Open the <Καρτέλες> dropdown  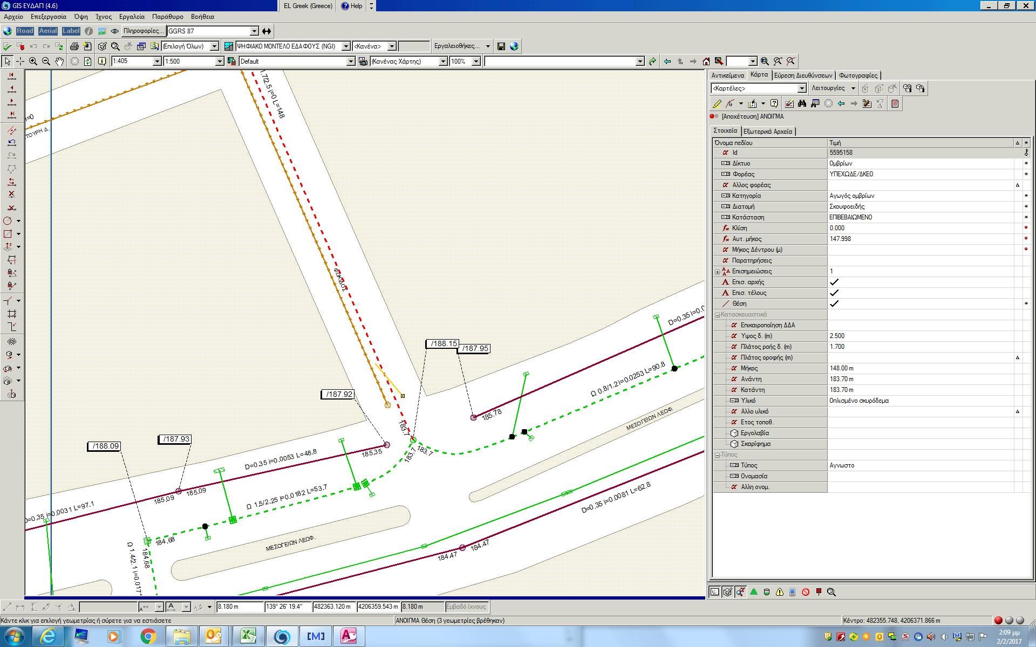[x=802, y=88]
